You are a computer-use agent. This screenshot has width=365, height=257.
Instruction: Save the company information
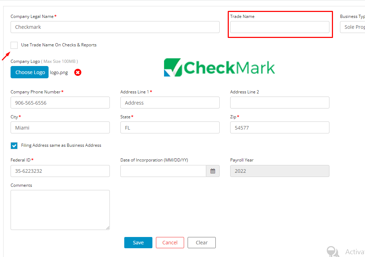(x=138, y=243)
